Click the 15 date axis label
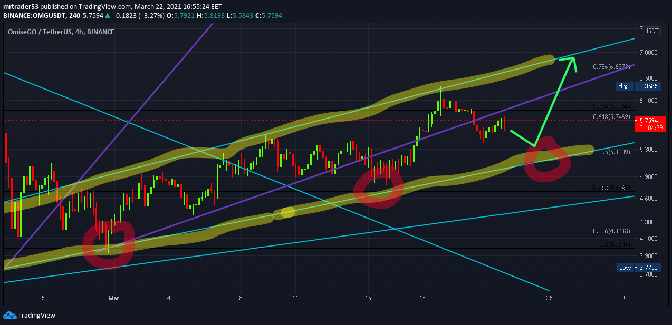 pyautogui.click(x=368, y=298)
